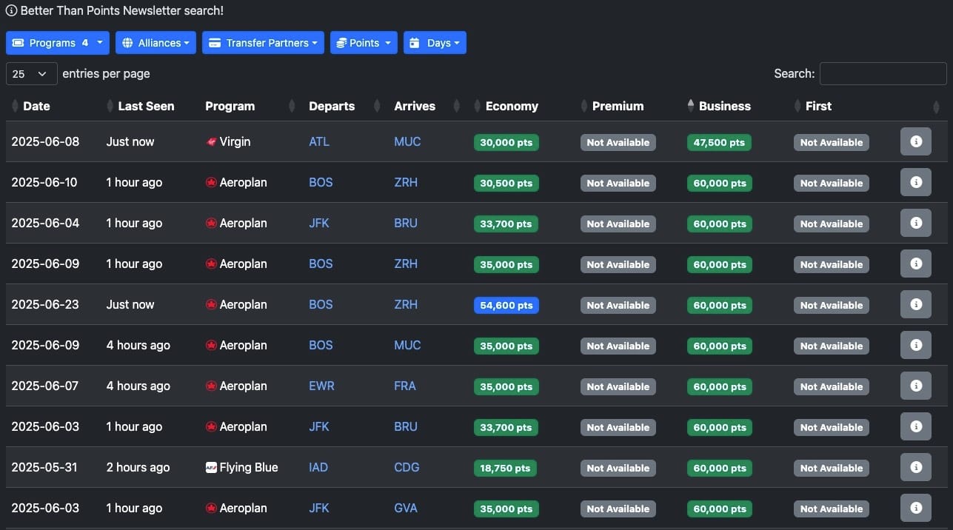Image resolution: width=953 pixels, height=530 pixels.
Task: Click the 47,500 pts business badge
Action: point(719,142)
